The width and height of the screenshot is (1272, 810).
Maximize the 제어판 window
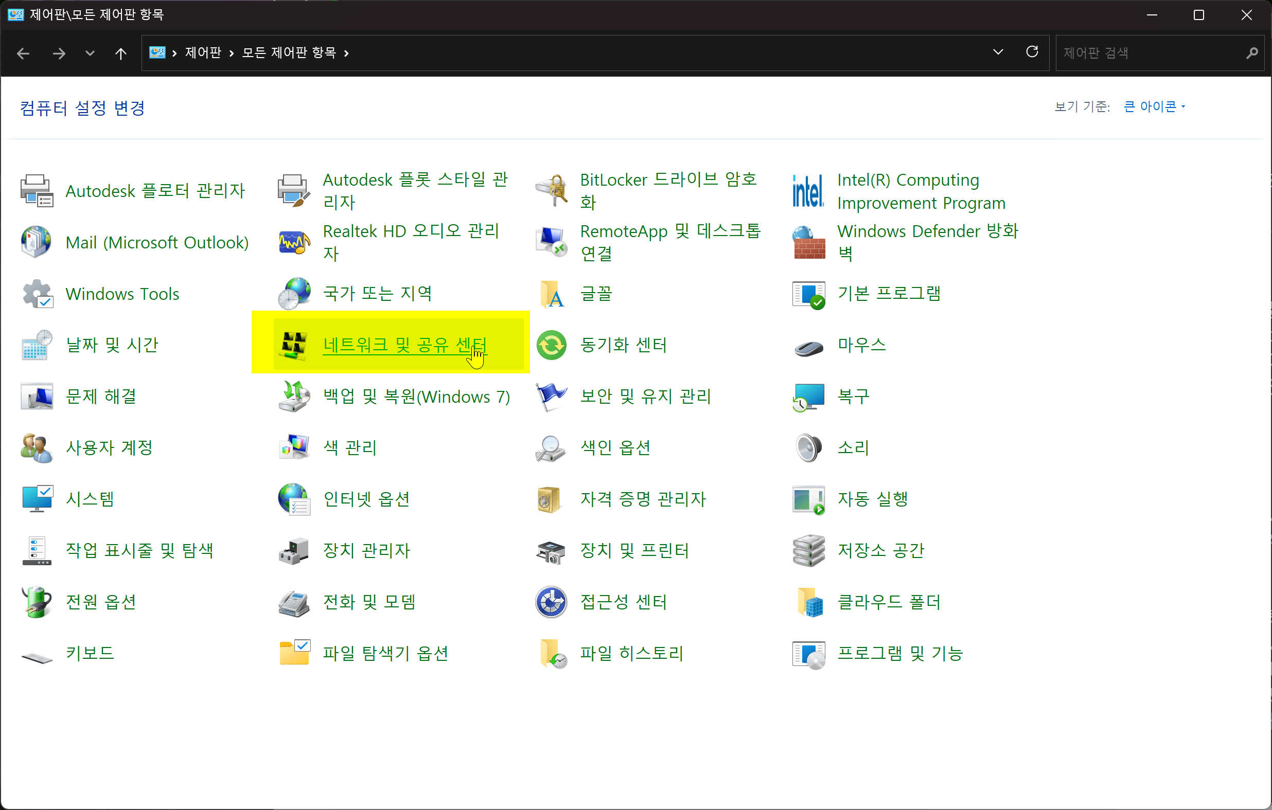click(x=1198, y=15)
